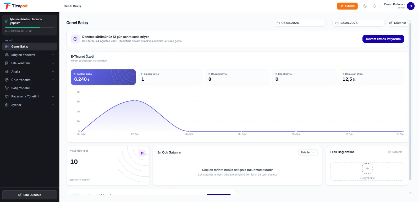Click the rocket setup icon in sidebar

[x=7, y=21]
